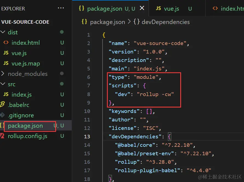The image size is (244, 182).
Task: Click the HTML icon in index.html tab
Action: (x=215, y=8)
